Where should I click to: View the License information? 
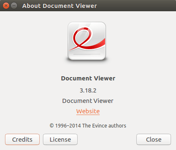pyautogui.click(x=60, y=140)
